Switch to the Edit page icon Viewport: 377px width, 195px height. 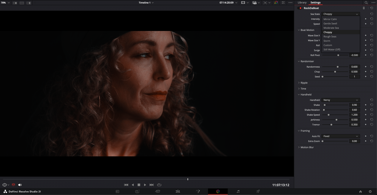pyautogui.click(x=178, y=191)
